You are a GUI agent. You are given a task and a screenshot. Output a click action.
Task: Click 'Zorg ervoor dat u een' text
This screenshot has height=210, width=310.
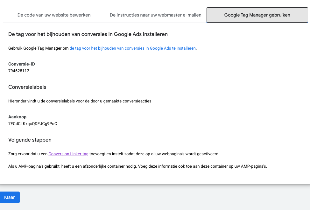(x=28, y=154)
